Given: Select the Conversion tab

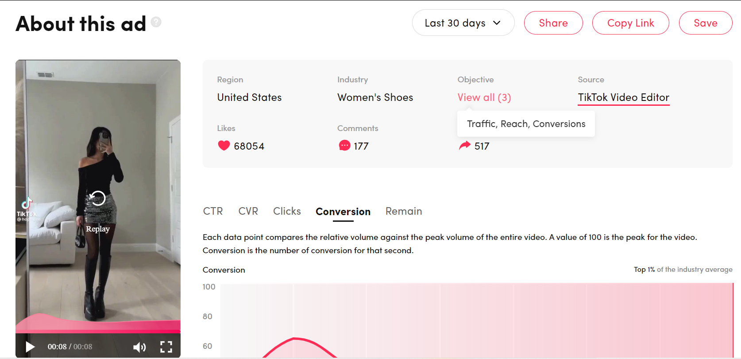Looking at the screenshot, I should point(343,212).
